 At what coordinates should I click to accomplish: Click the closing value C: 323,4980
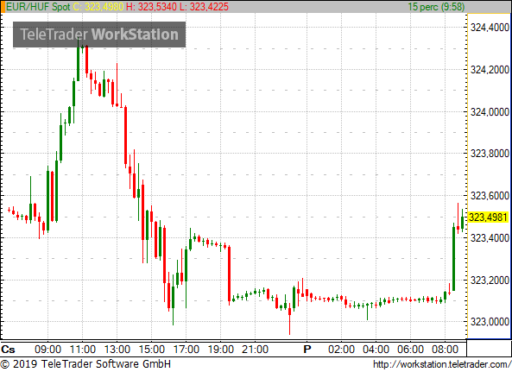tap(98, 7)
